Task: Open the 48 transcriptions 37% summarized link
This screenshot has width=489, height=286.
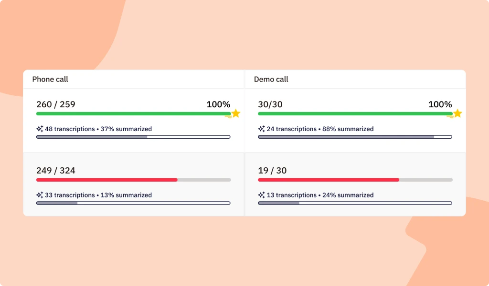Action: tap(98, 129)
